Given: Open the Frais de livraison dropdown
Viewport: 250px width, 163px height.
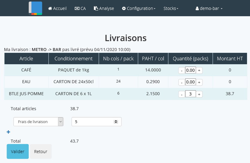Looking at the screenshot, I should point(38,122).
